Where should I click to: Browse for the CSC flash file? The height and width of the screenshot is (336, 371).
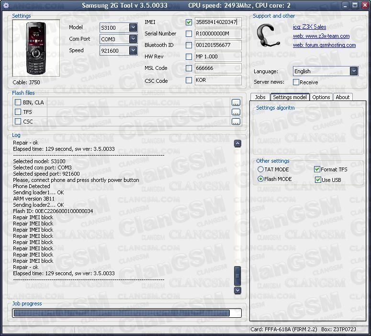[x=236, y=122]
